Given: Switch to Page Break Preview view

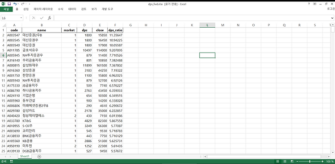Looking at the screenshot, I should [x=292, y=161].
